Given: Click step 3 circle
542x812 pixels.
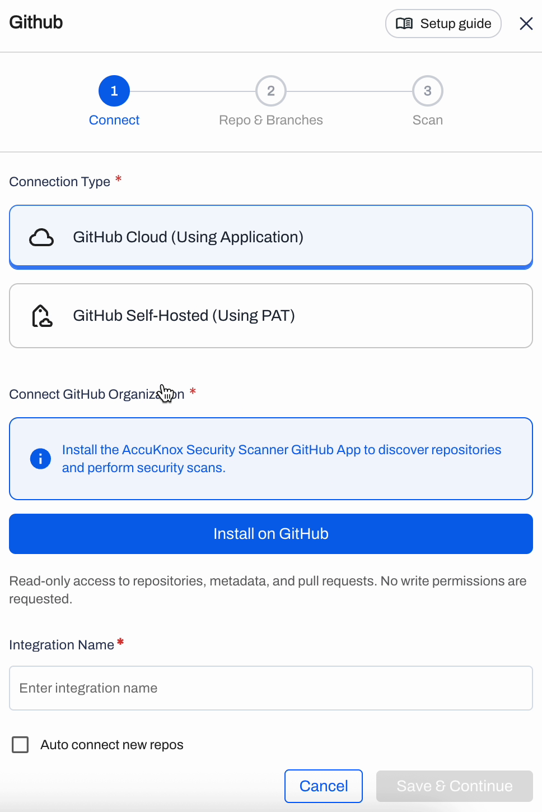Looking at the screenshot, I should click(428, 91).
